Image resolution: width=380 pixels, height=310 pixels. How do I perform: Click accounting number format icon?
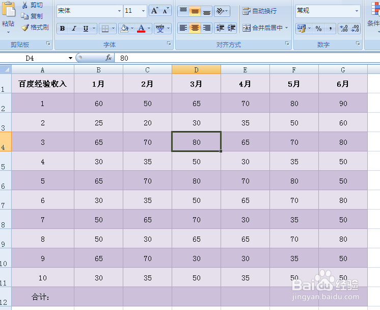point(301,29)
